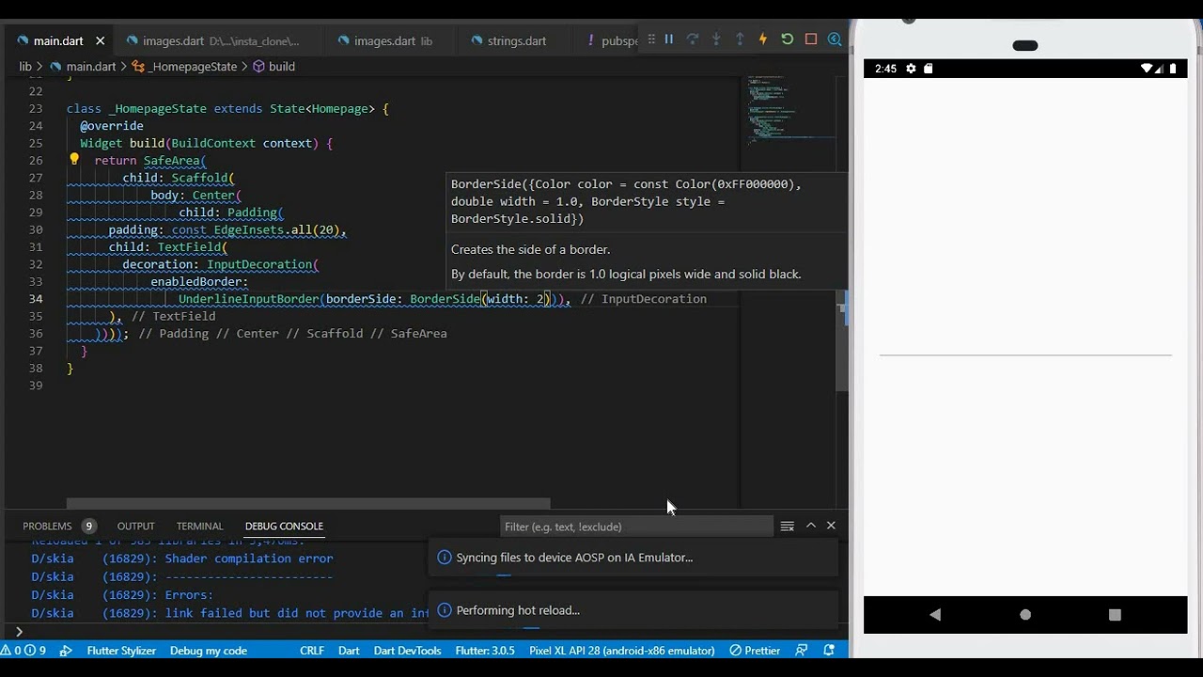
Task: Click the info icon on hot reload notification
Action: click(x=445, y=610)
